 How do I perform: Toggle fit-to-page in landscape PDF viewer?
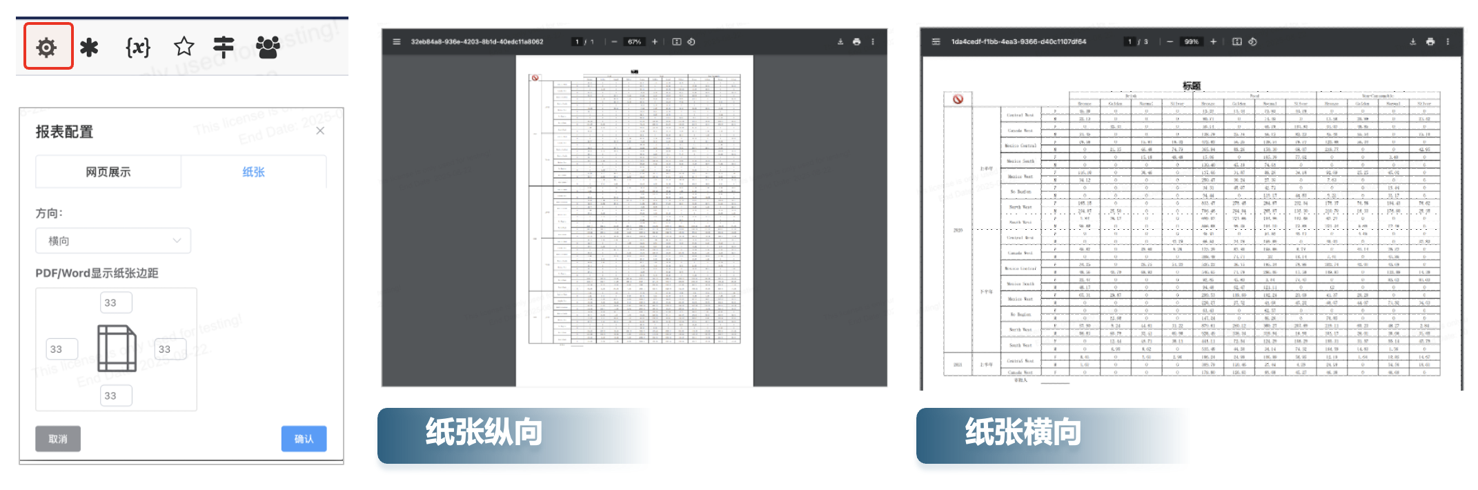[1236, 42]
